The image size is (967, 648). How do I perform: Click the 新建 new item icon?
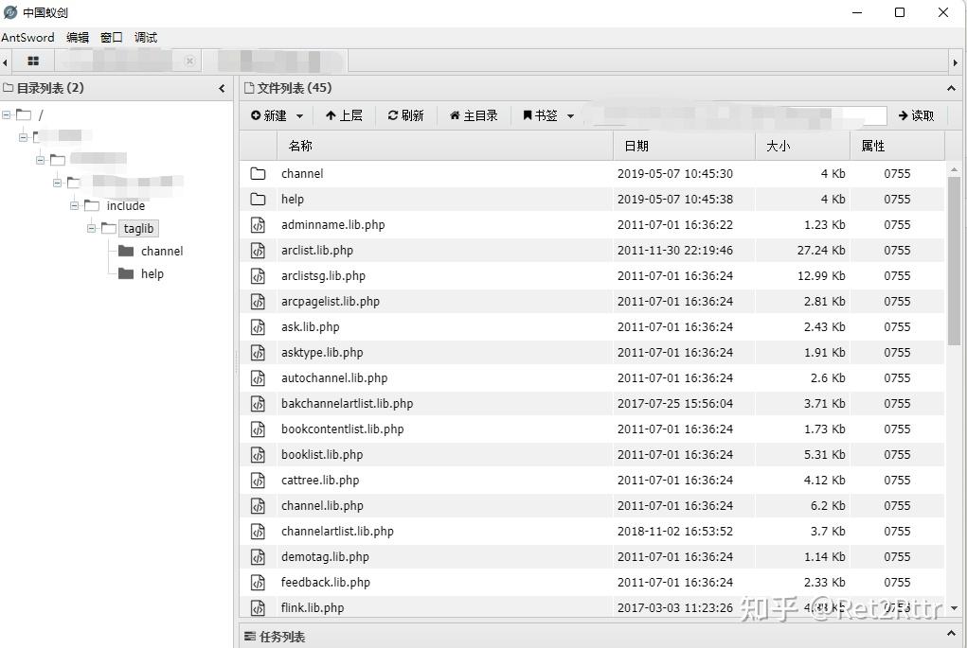[254, 114]
